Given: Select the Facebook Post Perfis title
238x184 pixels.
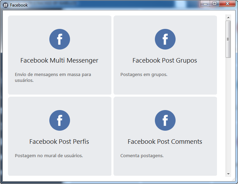Looking at the screenshot, I should coord(59,142).
